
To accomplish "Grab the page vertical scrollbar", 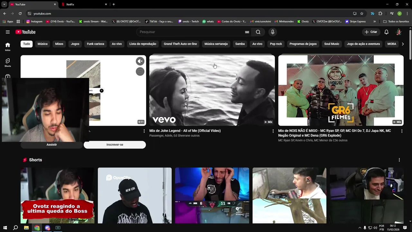I will click(410, 45).
